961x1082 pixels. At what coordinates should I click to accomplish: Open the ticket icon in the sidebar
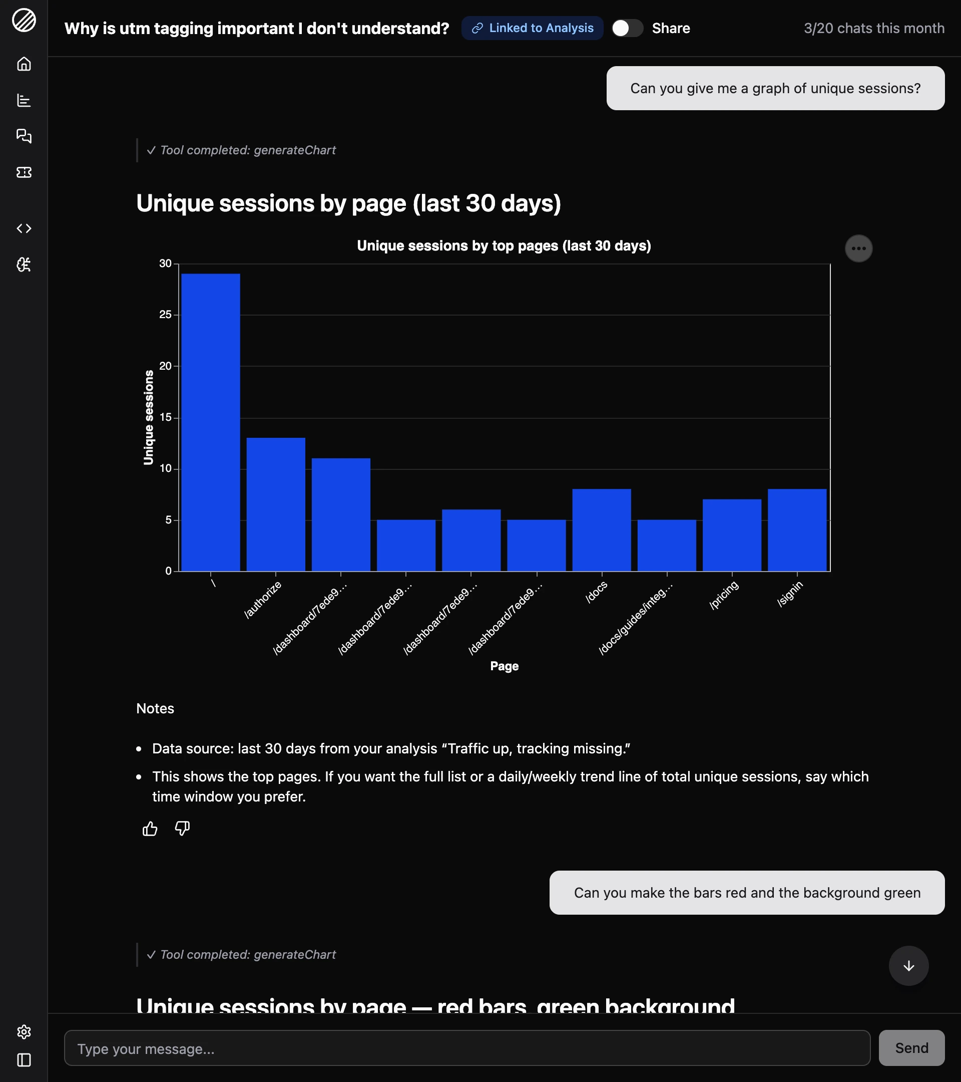click(x=24, y=172)
